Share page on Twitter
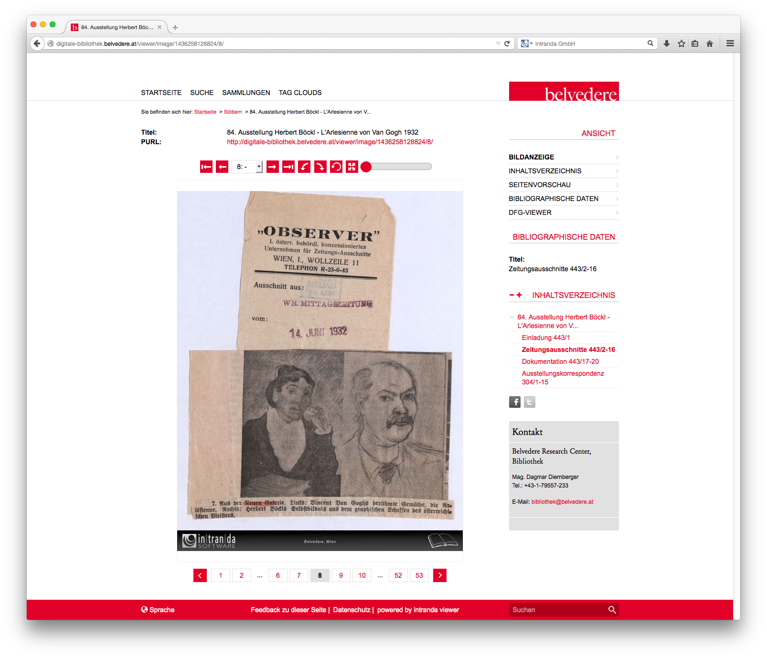The image size is (767, 658). point(530,402)
